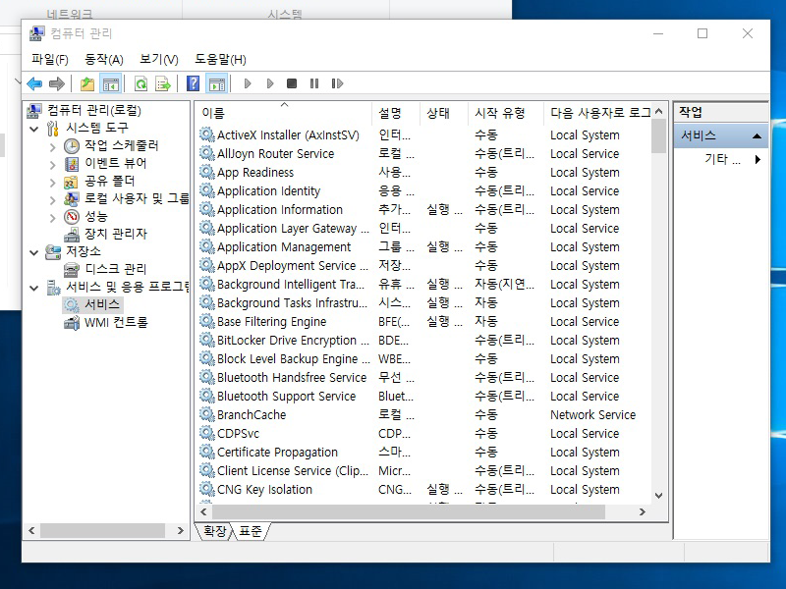
Task: Click the services list scroll-down arrow
Action: 658,496
